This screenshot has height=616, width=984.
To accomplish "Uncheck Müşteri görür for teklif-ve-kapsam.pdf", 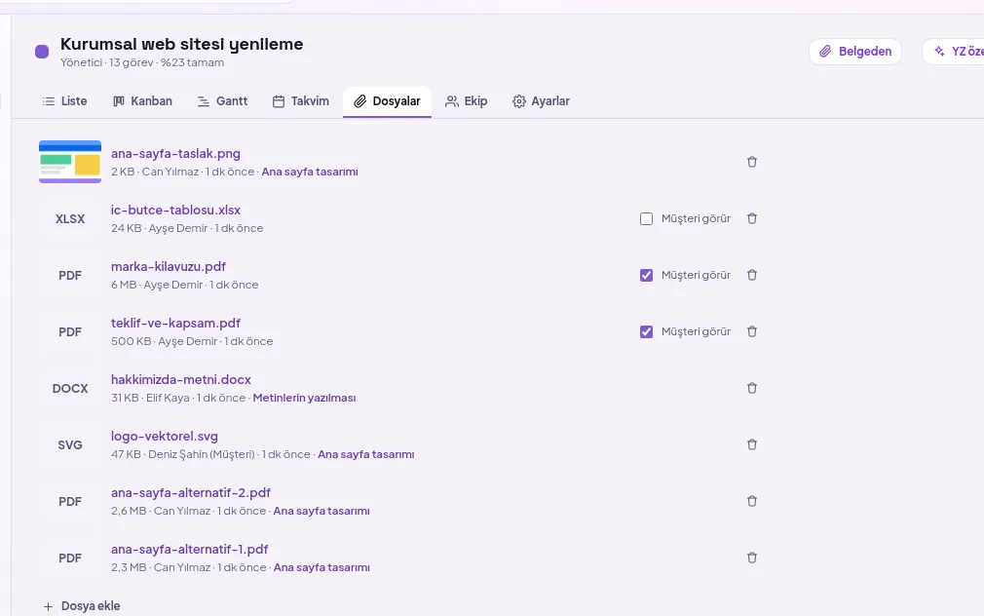I will click(646, 331).
